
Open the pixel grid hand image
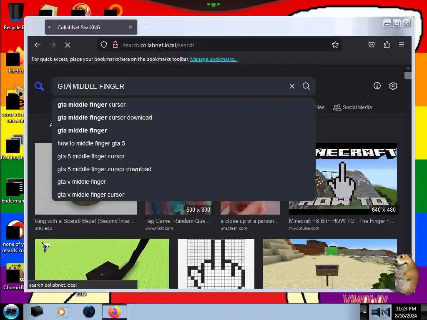pos(216,263)
